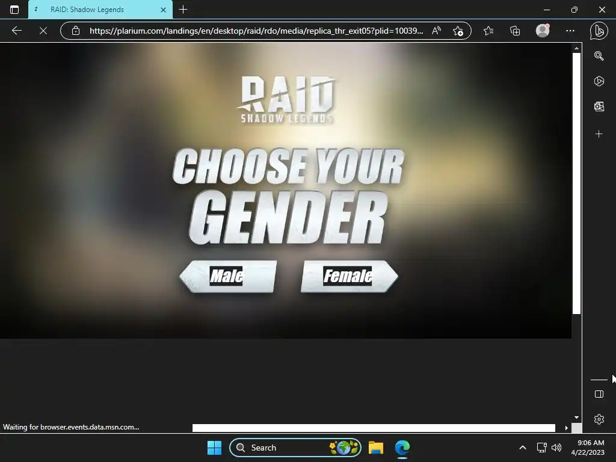Open sidebar settings gear
The image size is (616, 462).
pos(599,419)
